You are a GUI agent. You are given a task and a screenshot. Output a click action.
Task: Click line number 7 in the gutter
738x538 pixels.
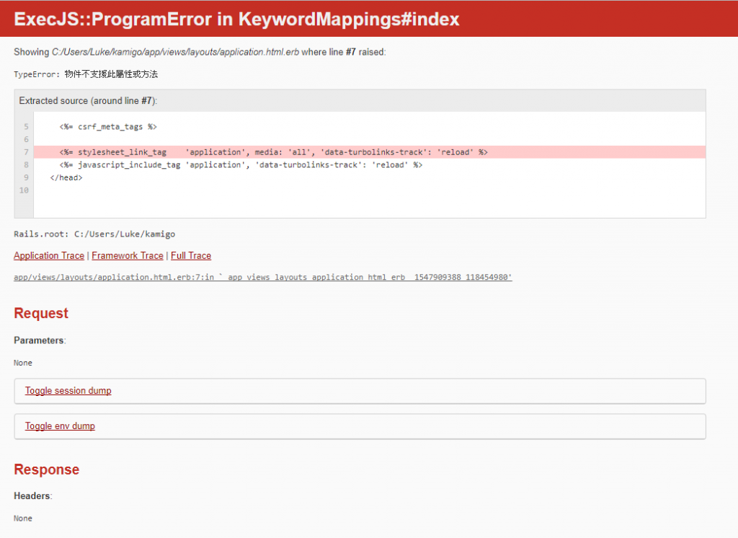point(27,152)
